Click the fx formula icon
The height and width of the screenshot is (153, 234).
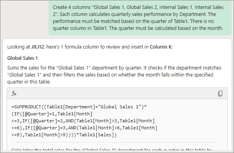click(x=14, y=94)
